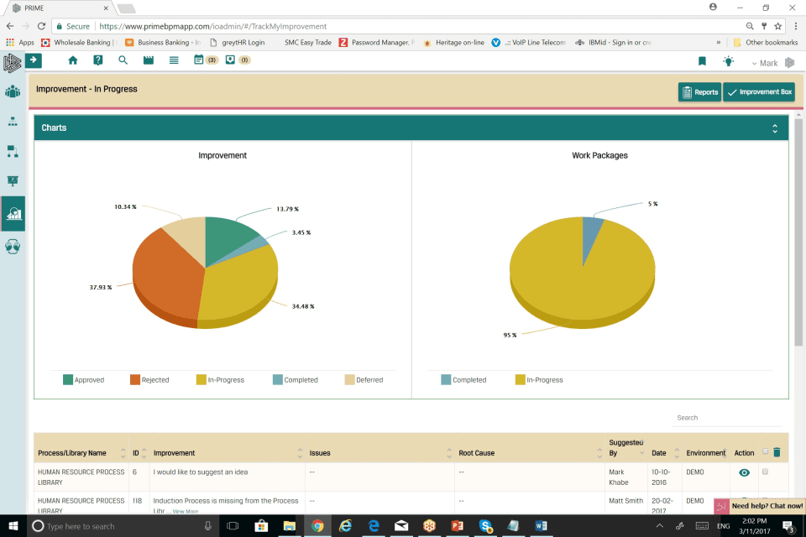Collapse the Charts panel
Image resolution: width=806 pixels, height=537 pixels.
coord(775,128)
